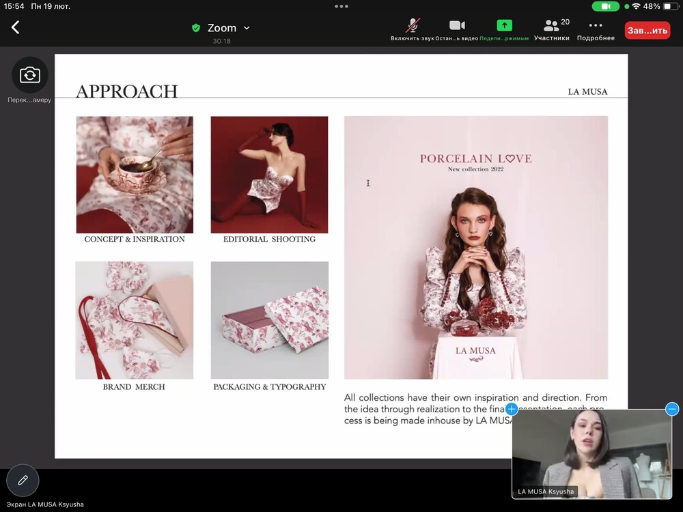Click the battery 48% indicator
Viewport: 683px width, 512px height.
click(661, 7)
